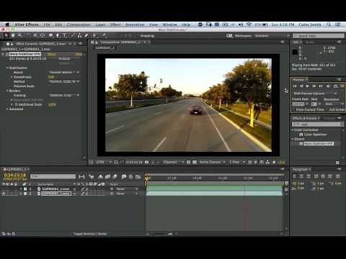This screenshot has width=346, height=259.
Task: Select the Type text tool
Action: coord(65,35)
